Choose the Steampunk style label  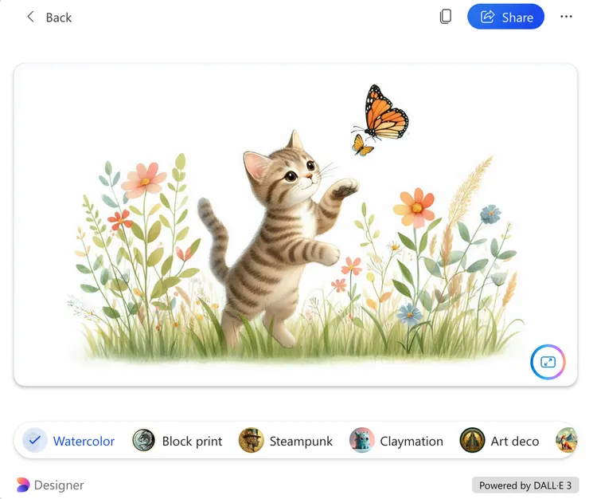click(301, 441)
